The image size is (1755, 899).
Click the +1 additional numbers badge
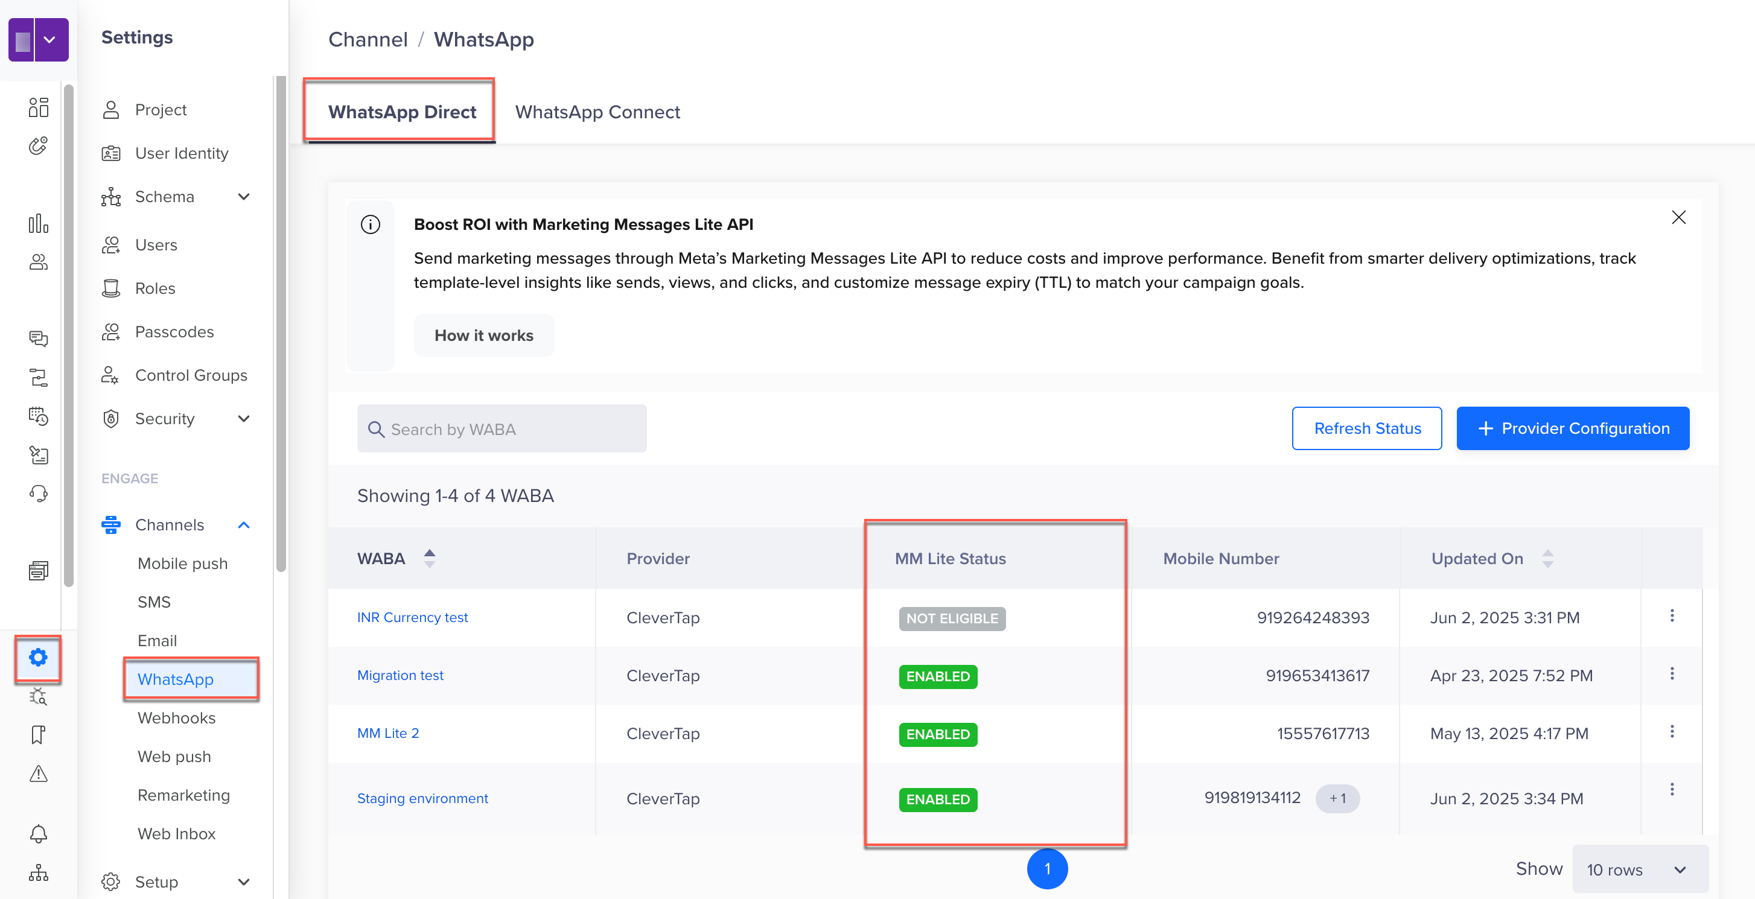pos(1337,798)
